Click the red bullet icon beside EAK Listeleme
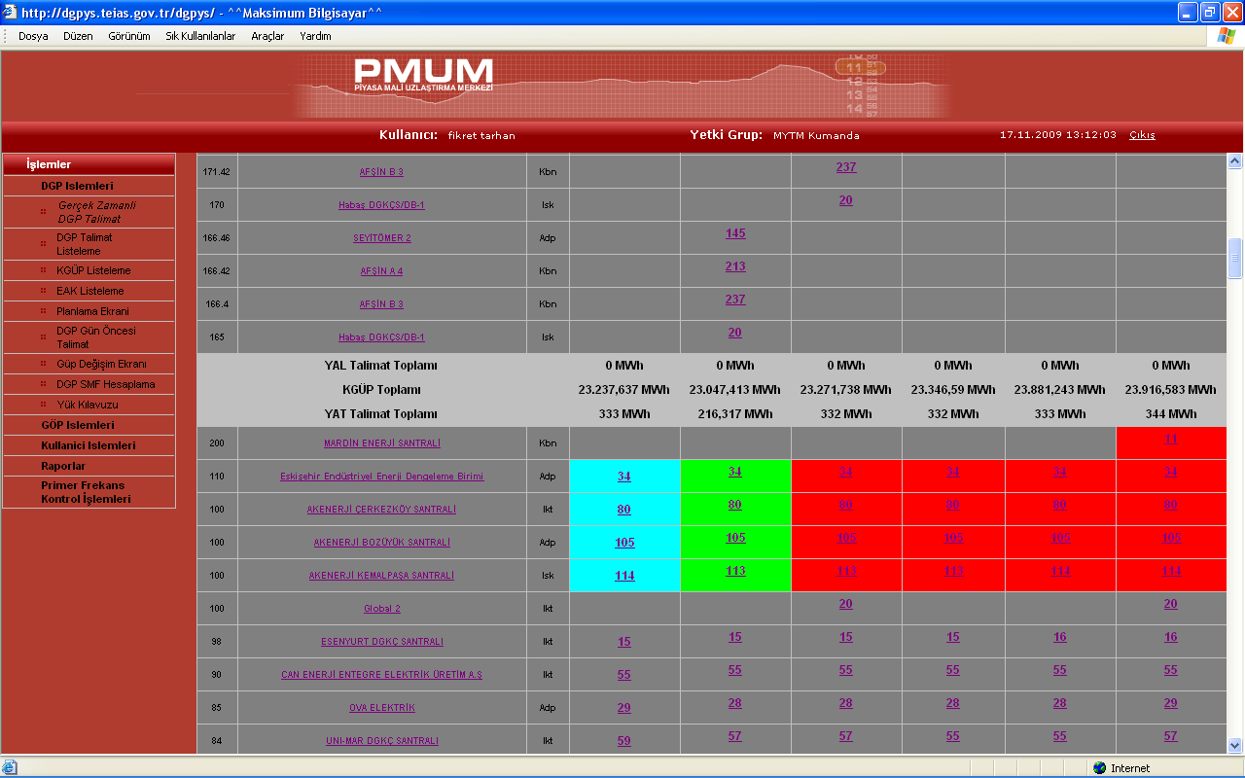This screenshot has width=1245, height=778. (x=43, y=291)
